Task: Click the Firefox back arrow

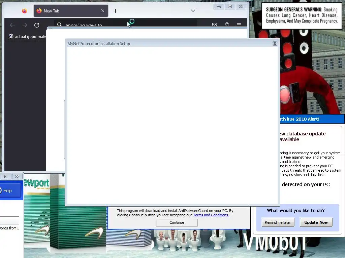Action: point(12,25)
